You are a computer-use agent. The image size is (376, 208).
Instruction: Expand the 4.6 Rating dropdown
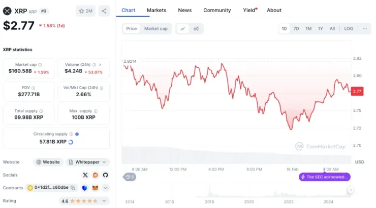pyautogui.click(x=105, y=201)
